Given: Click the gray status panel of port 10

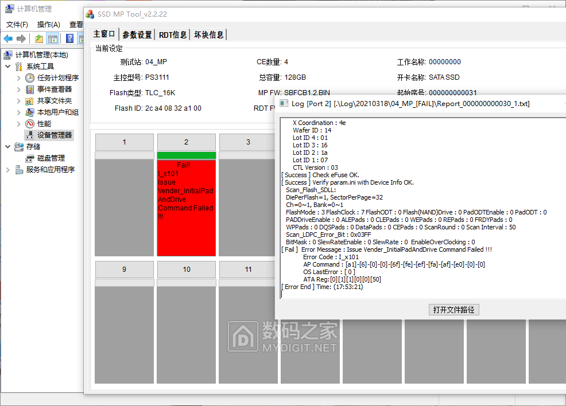Looking at the screenshot, I should tap(186, 335).
